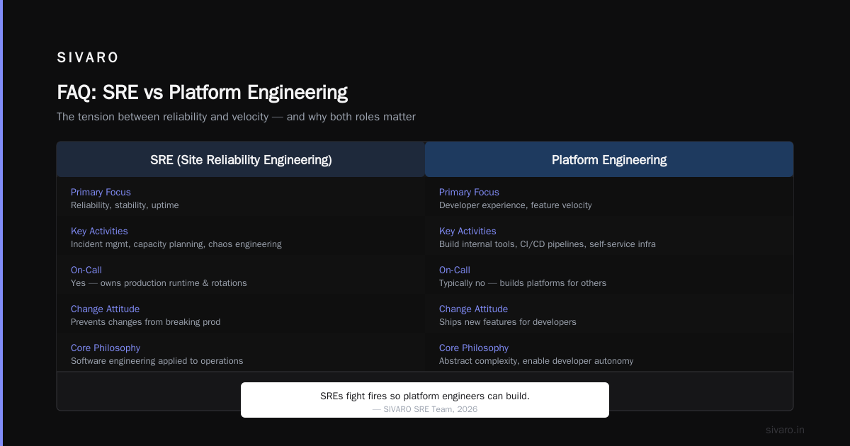This screenshot has height=446, width=850.
Task: Select Key Activities in the SRE column
Action: [x=99, y=231]
